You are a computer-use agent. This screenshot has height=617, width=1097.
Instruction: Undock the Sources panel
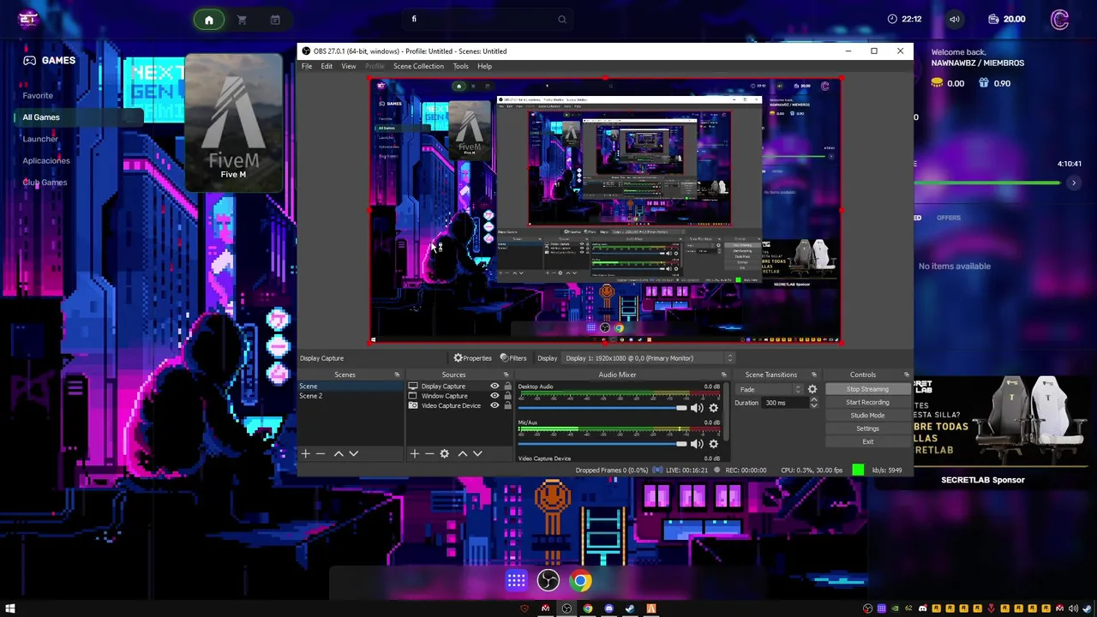click(506, 374)
